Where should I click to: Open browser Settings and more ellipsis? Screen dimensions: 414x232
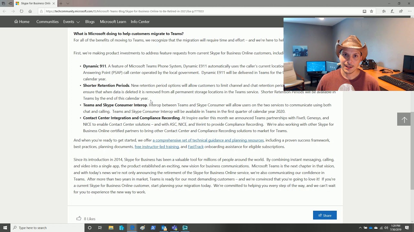[409, 11]
